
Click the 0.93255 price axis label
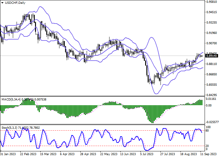212,22
